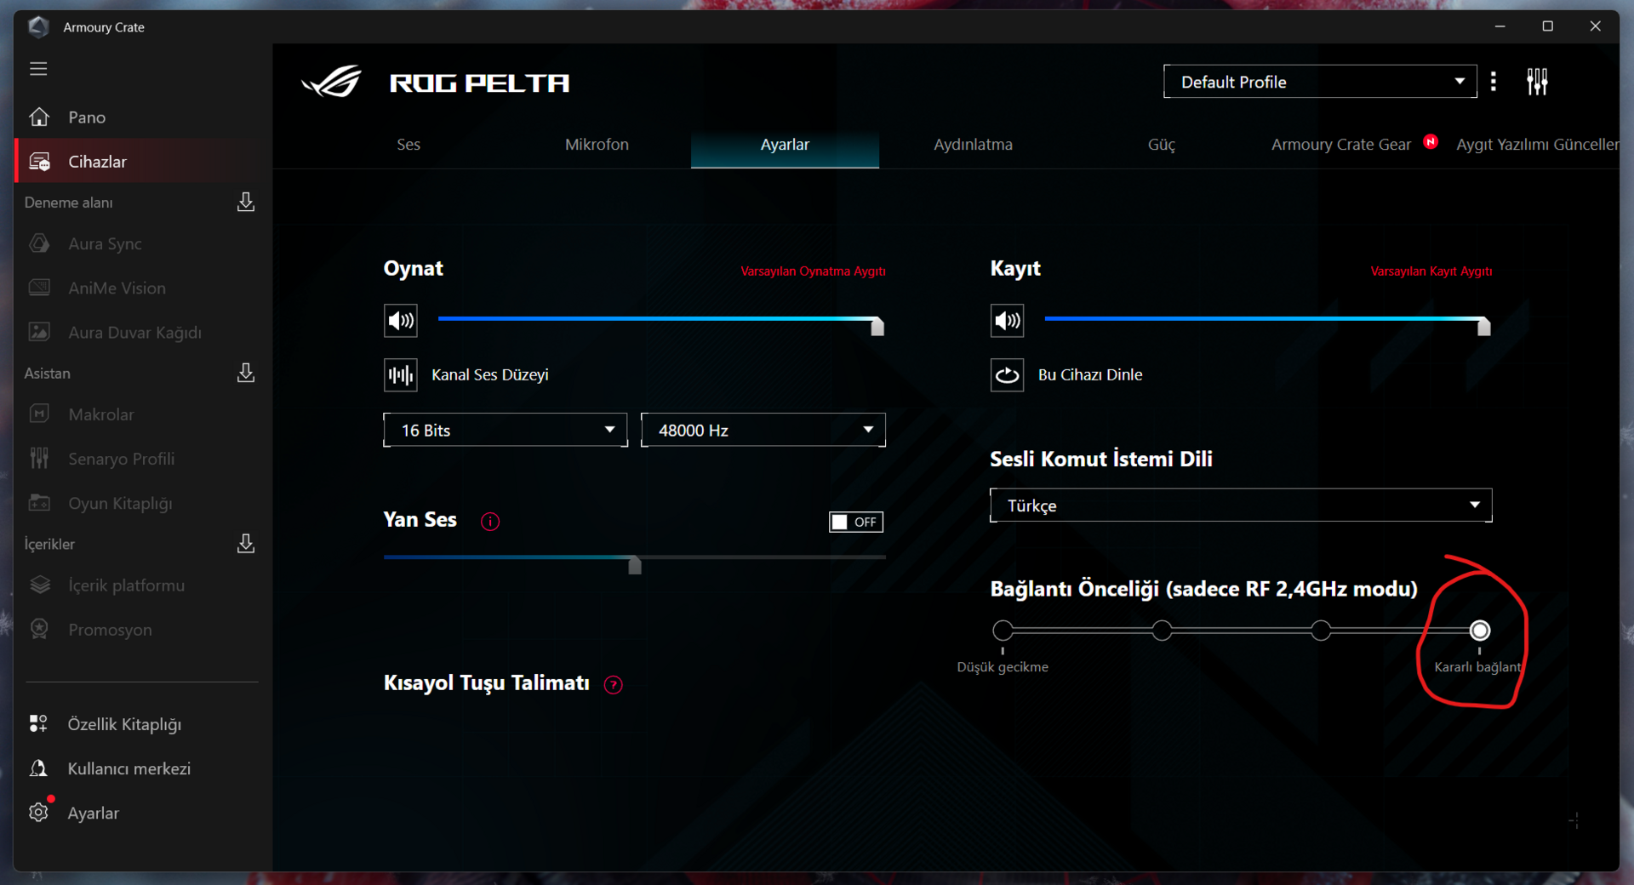The image size is (1634, 885).
Task: Click the Promosyon icon
Action: click(39, 630)
